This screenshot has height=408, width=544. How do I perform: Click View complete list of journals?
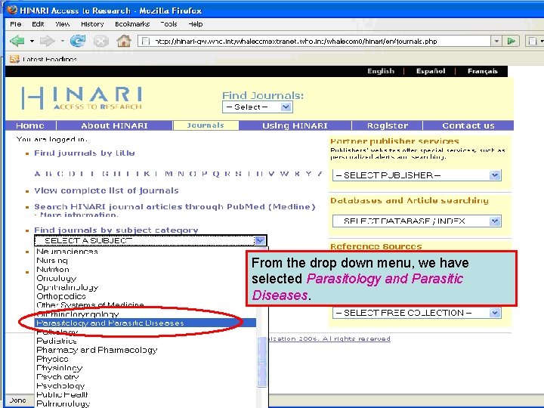click(x=107, y=190)
